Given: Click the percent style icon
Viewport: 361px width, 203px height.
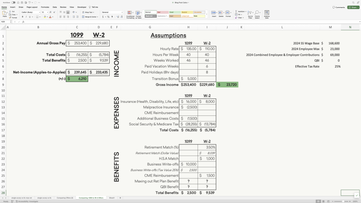Looking at the screenshot, I should click(x=108, y=17).
